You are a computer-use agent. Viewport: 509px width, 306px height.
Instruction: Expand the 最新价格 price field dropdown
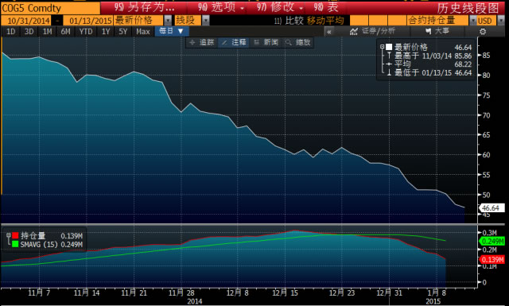coord(168,21)
